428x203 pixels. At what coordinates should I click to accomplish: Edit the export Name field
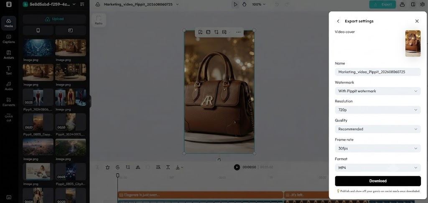point(378,72)
